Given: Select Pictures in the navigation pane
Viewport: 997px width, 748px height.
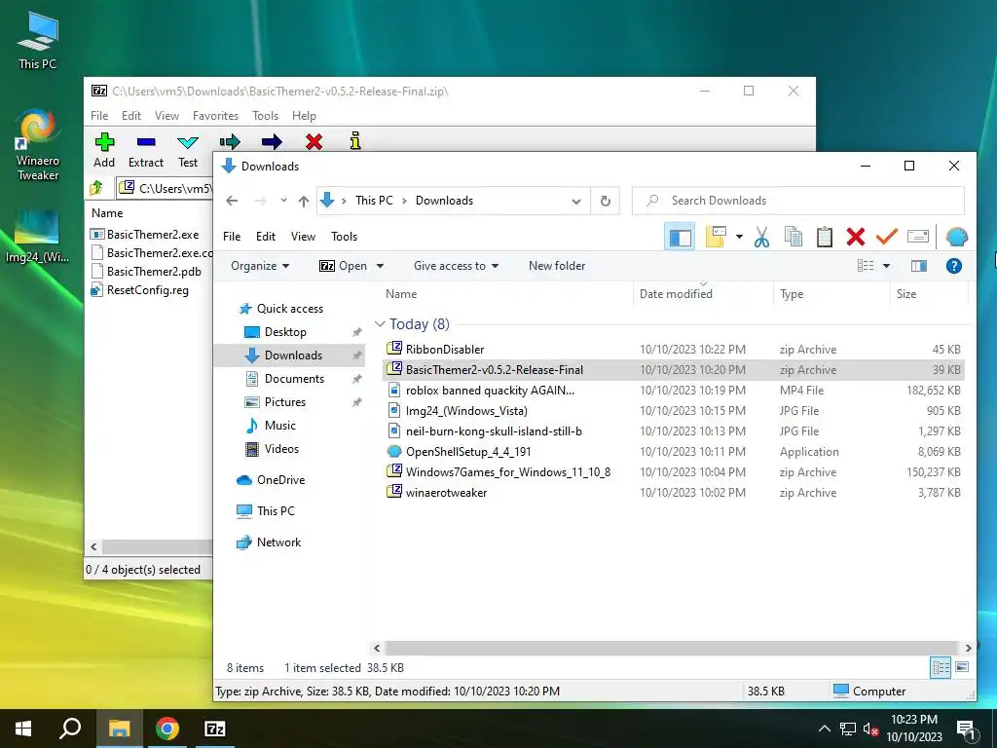Looking at the screenshot, I should (285, 402).
